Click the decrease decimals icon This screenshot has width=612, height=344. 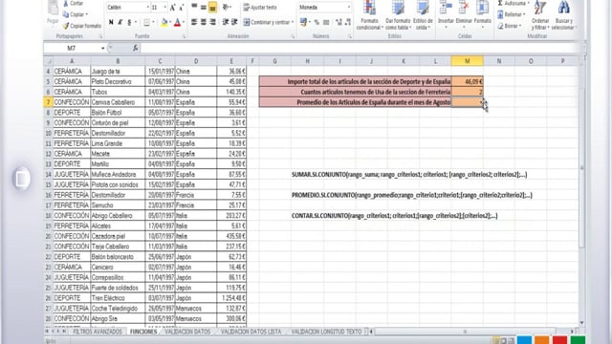coord(348,23)
